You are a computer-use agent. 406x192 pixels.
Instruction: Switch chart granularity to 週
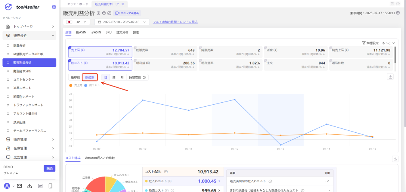pos(114,77)
